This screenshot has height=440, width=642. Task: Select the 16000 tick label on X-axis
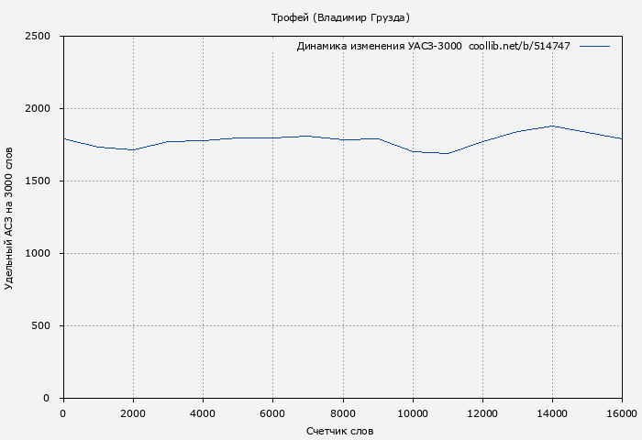pos(622,413)
